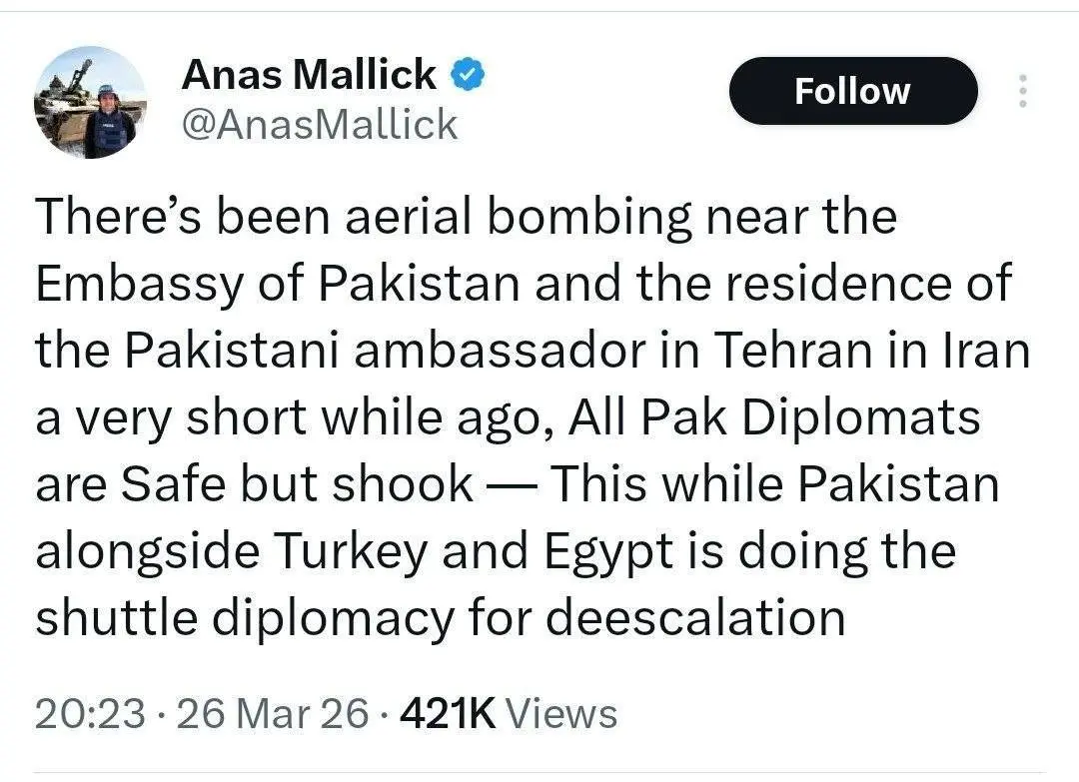This screenshot has height=782, width=1079.
Task: Click the phrase "All Pak Diplomats"
Action: [774, 418]
